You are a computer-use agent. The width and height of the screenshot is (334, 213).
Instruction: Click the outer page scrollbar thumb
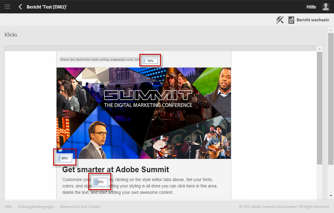[331, 99]
